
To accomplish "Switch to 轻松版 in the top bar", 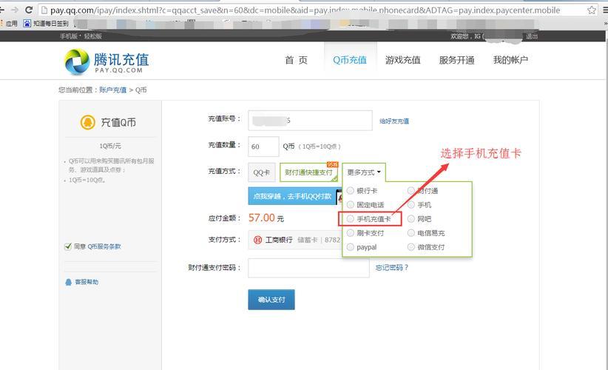I will click(x=93, y=36).
